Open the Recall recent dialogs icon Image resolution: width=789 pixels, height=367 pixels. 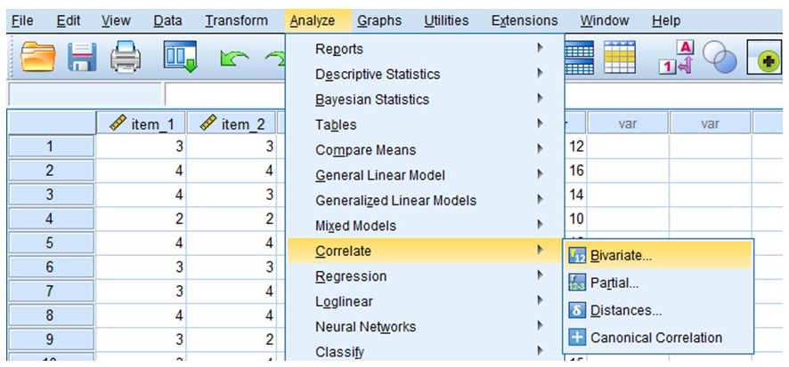point(180,56)
